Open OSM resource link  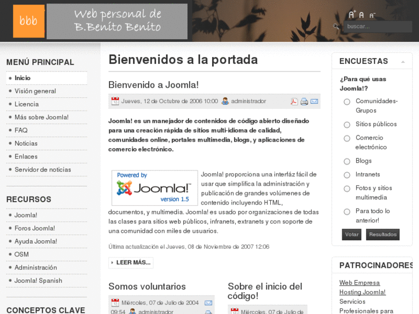tap(47, 255)
